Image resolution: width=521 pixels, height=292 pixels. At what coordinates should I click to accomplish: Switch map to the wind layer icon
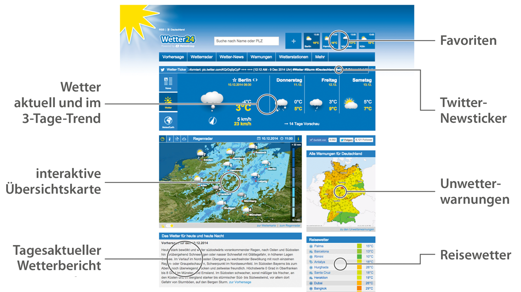177,138
